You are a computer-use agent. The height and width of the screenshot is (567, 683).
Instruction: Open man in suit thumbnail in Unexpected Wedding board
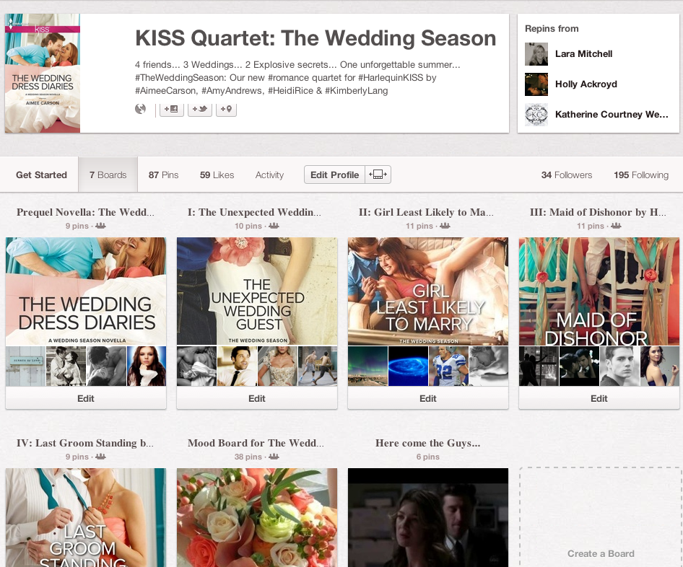point(237,366)
